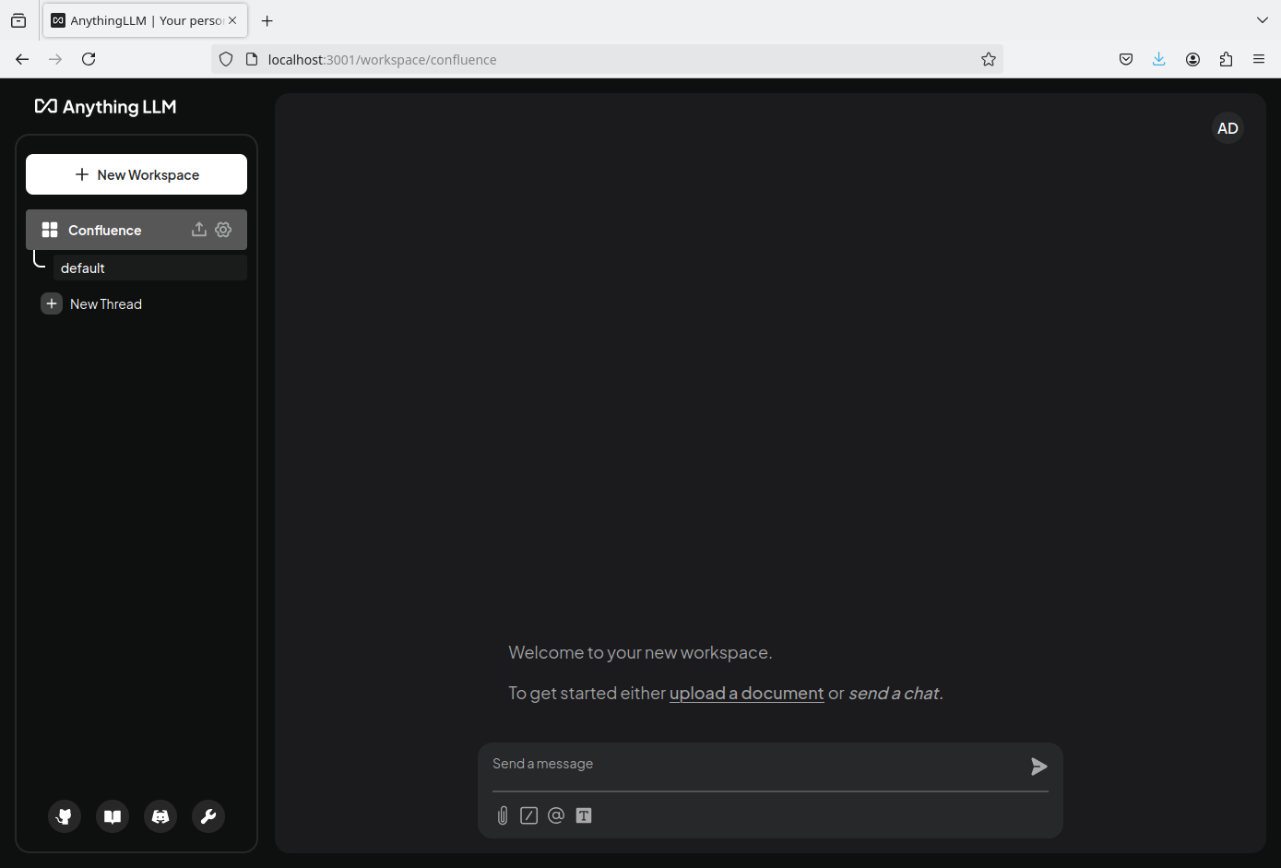The width and height of the screenshot is (1281, 868).
Task: Click the send message arrow
Action: (1038, 767)
